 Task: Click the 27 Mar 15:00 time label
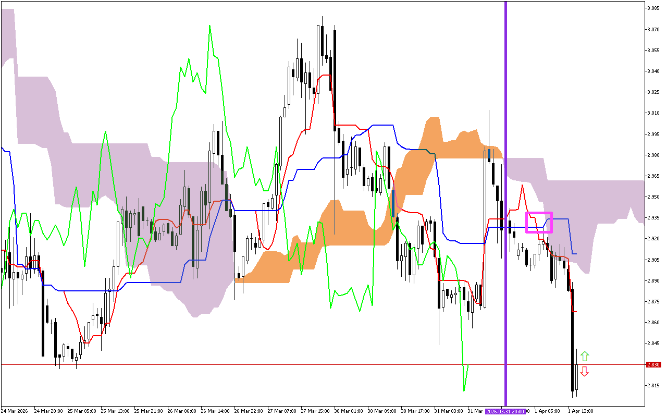coord(315,411)
